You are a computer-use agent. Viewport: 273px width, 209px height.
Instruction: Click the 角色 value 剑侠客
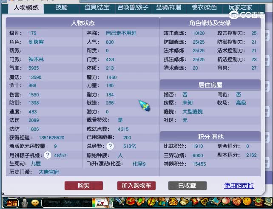[x=36, y=42]
